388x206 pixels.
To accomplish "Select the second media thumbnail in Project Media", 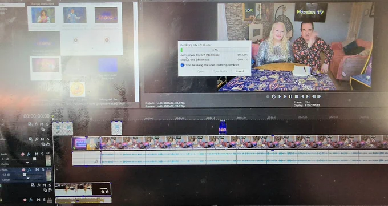I will coord(75,15).
